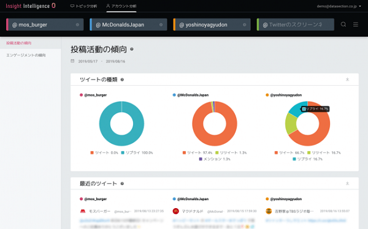Toggle リプライ 16.7% legend under yoshinoyagyudon
This screenshot has width=368, height=229.
[x=308, y=159]
